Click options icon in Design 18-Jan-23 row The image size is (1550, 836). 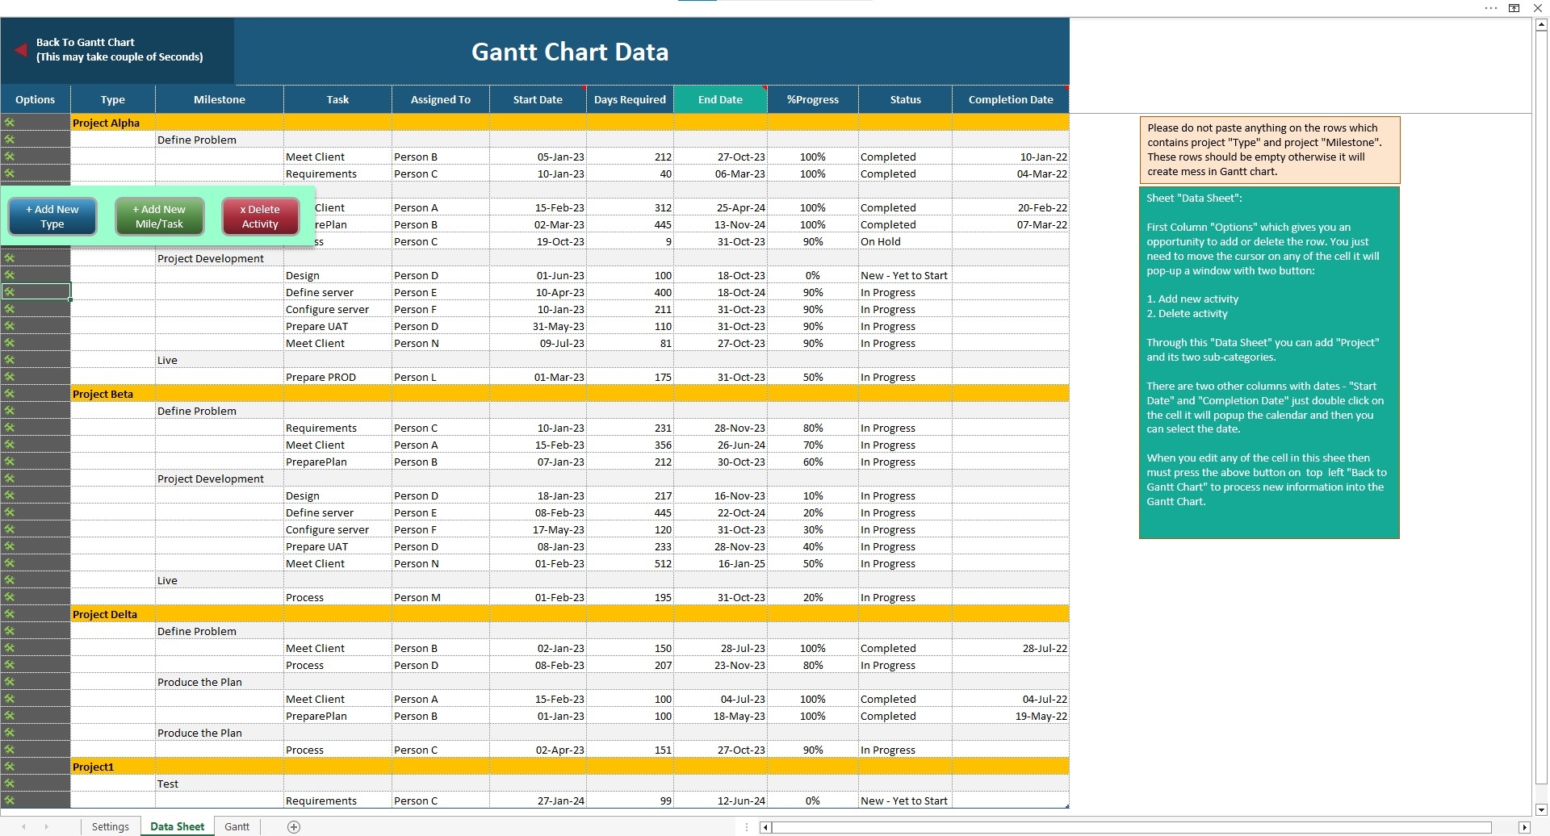pos(10,495)
